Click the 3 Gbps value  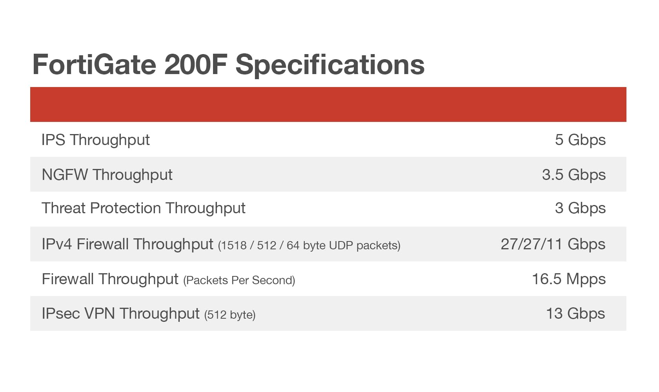pos(580,208)
